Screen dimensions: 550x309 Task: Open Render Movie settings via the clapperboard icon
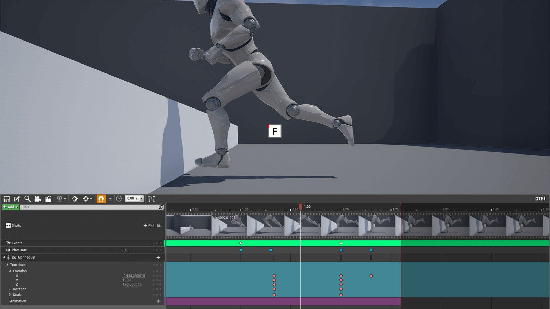48,198
